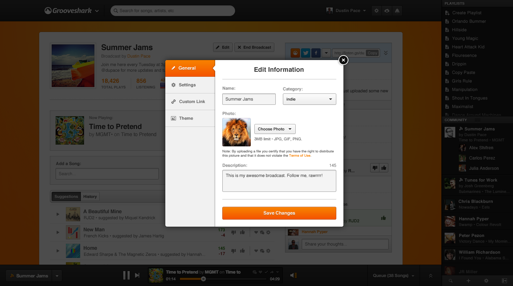Click the volume speaker icon

coord(293,275)
